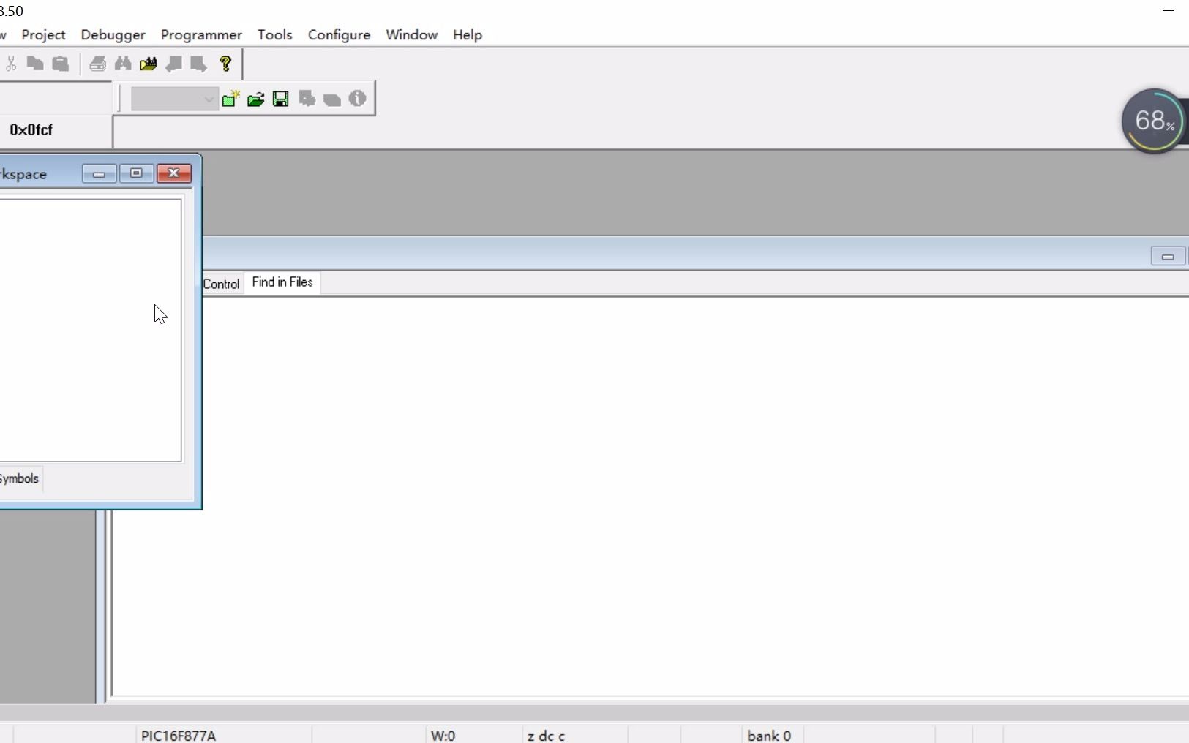Click PIC16F877A device in status bar
The width and height of the screenshot is (1189, 743).
point(179,736)
